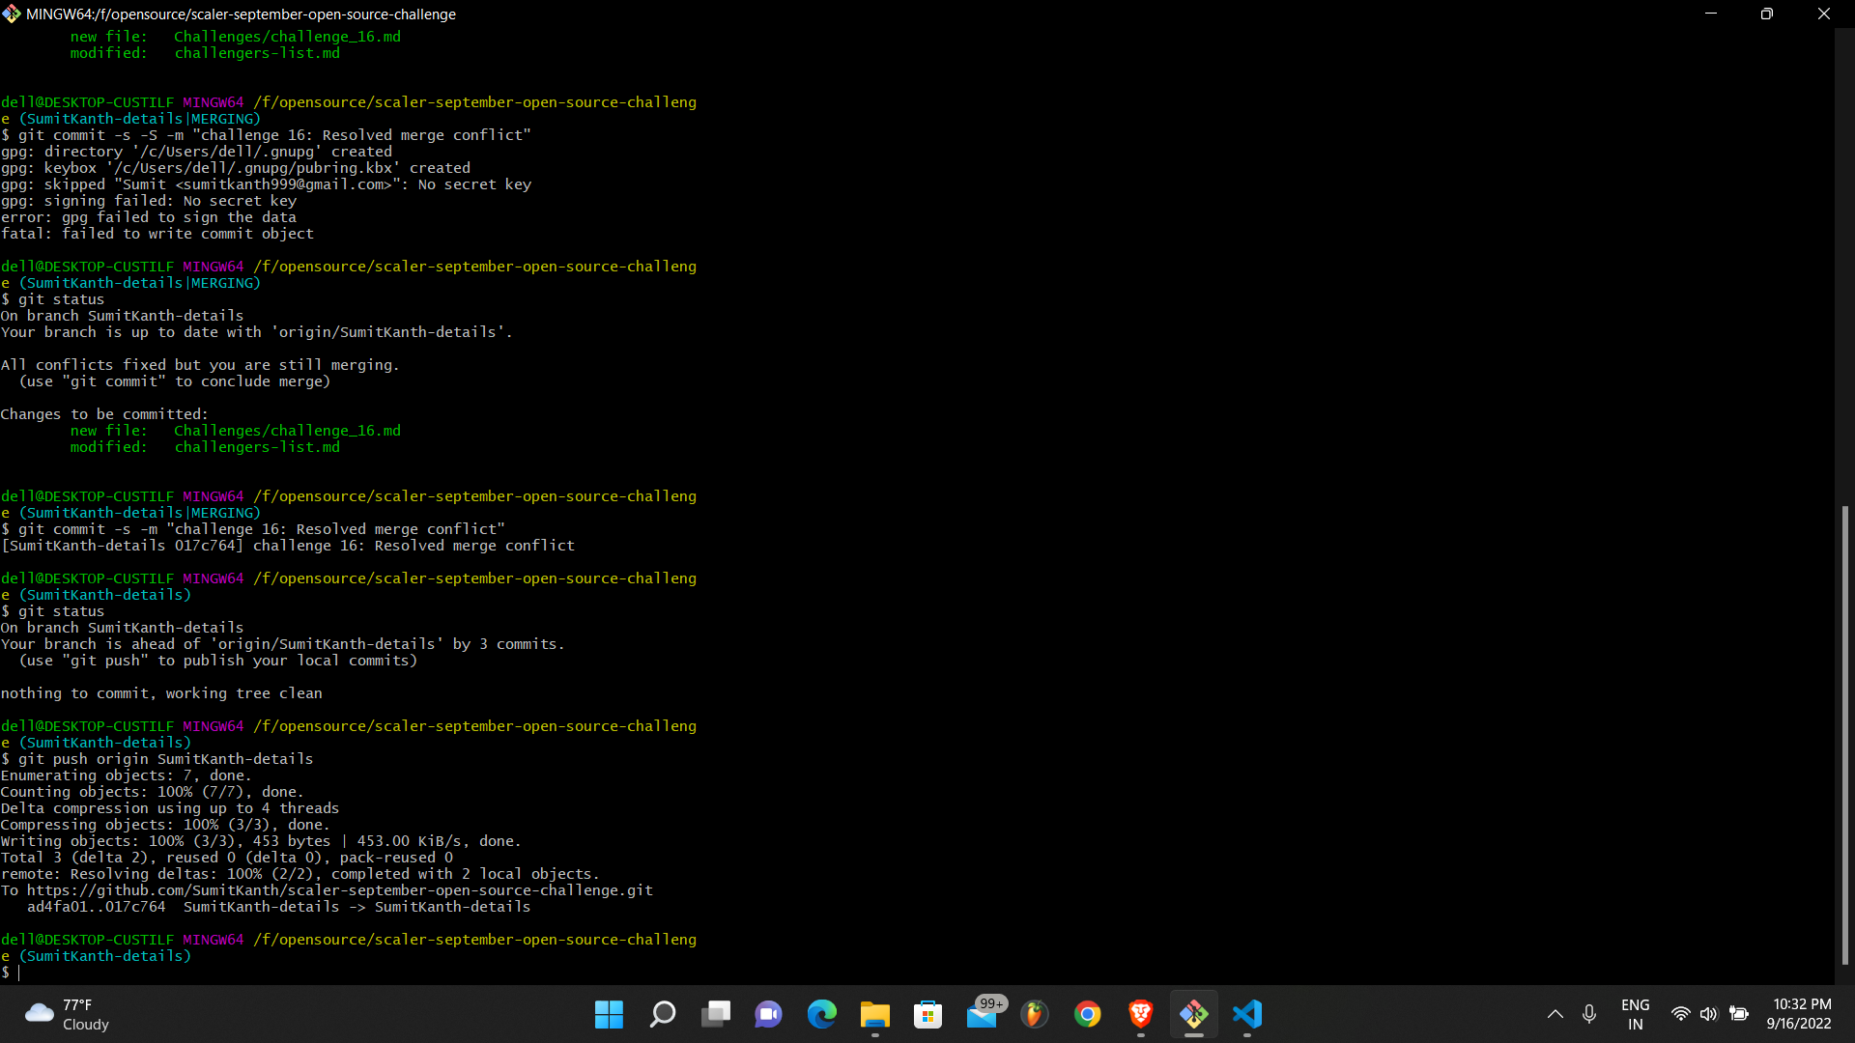
Task: Click the Git icon in the terminal title bar
Action: (x=12, y=14)
